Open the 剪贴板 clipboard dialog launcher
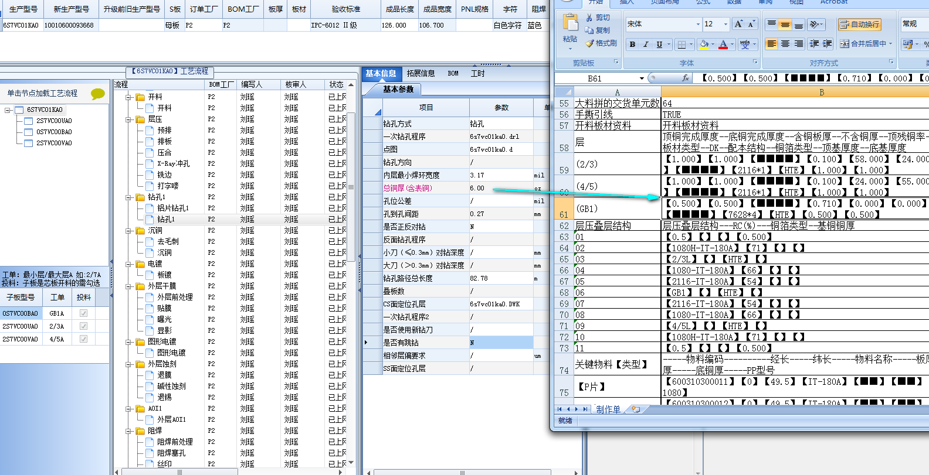Image resolution: width=929 pixels, height=475 pixels. [x=616, y=61]
